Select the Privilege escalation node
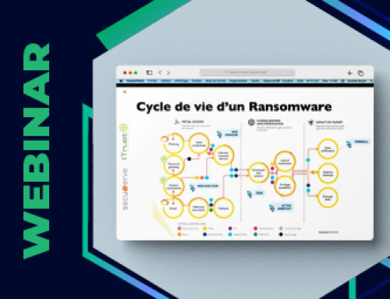390x299 pixels. pyautogui.click(x=285, y=186)
